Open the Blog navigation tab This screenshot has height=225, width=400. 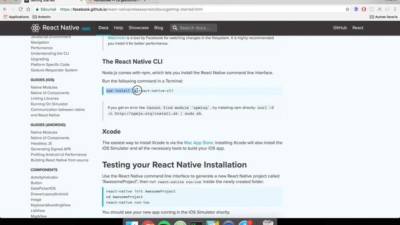point(158,27)
